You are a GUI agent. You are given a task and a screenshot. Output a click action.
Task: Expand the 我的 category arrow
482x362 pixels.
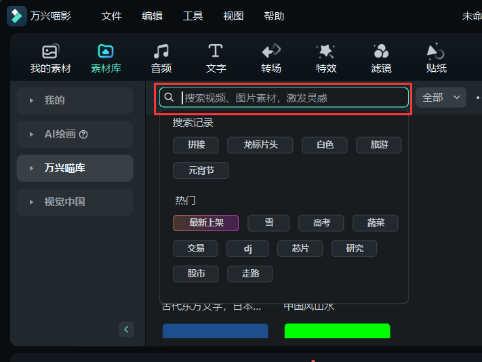pos(31,100)
